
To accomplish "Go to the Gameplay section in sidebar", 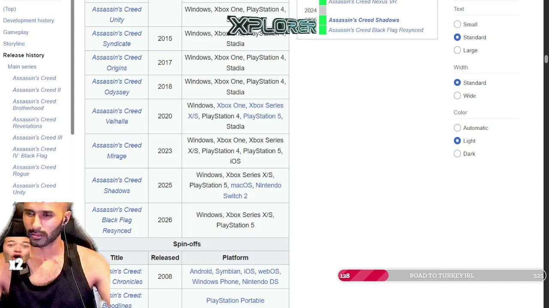I will (15, 32).
